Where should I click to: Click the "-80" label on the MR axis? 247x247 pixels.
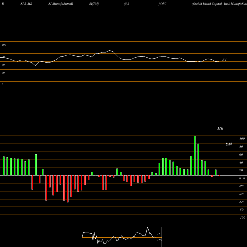click(242, 210)
